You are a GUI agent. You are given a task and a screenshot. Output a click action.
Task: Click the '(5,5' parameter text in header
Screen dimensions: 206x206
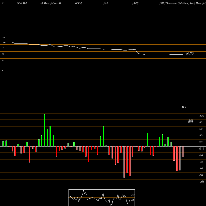click(x=106, y=3)
